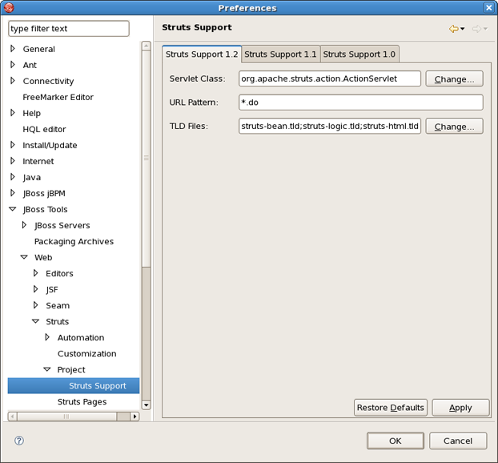Close the Preferences dialog window
Image resolution: width=498 pixels, height=463 pixels.
[x=488, y=8]
